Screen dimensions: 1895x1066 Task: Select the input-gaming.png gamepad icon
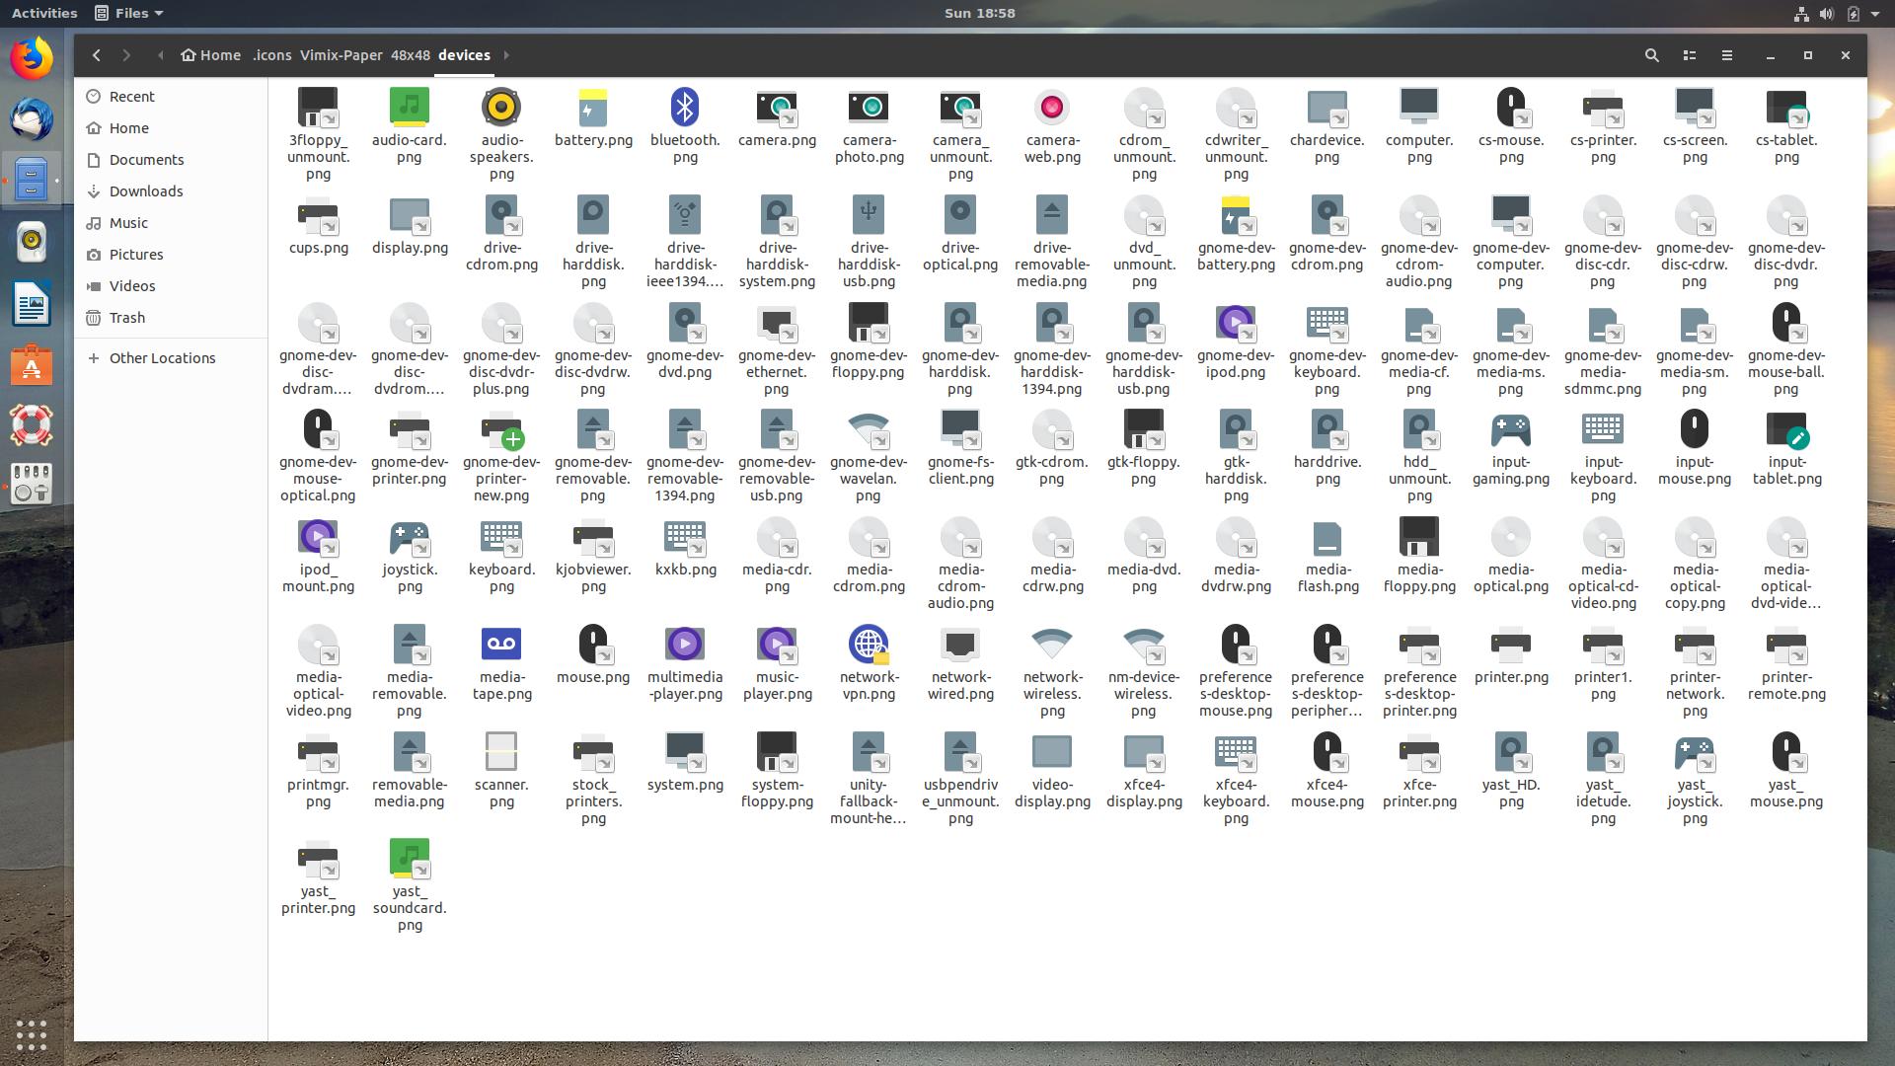pos(1510,430)
